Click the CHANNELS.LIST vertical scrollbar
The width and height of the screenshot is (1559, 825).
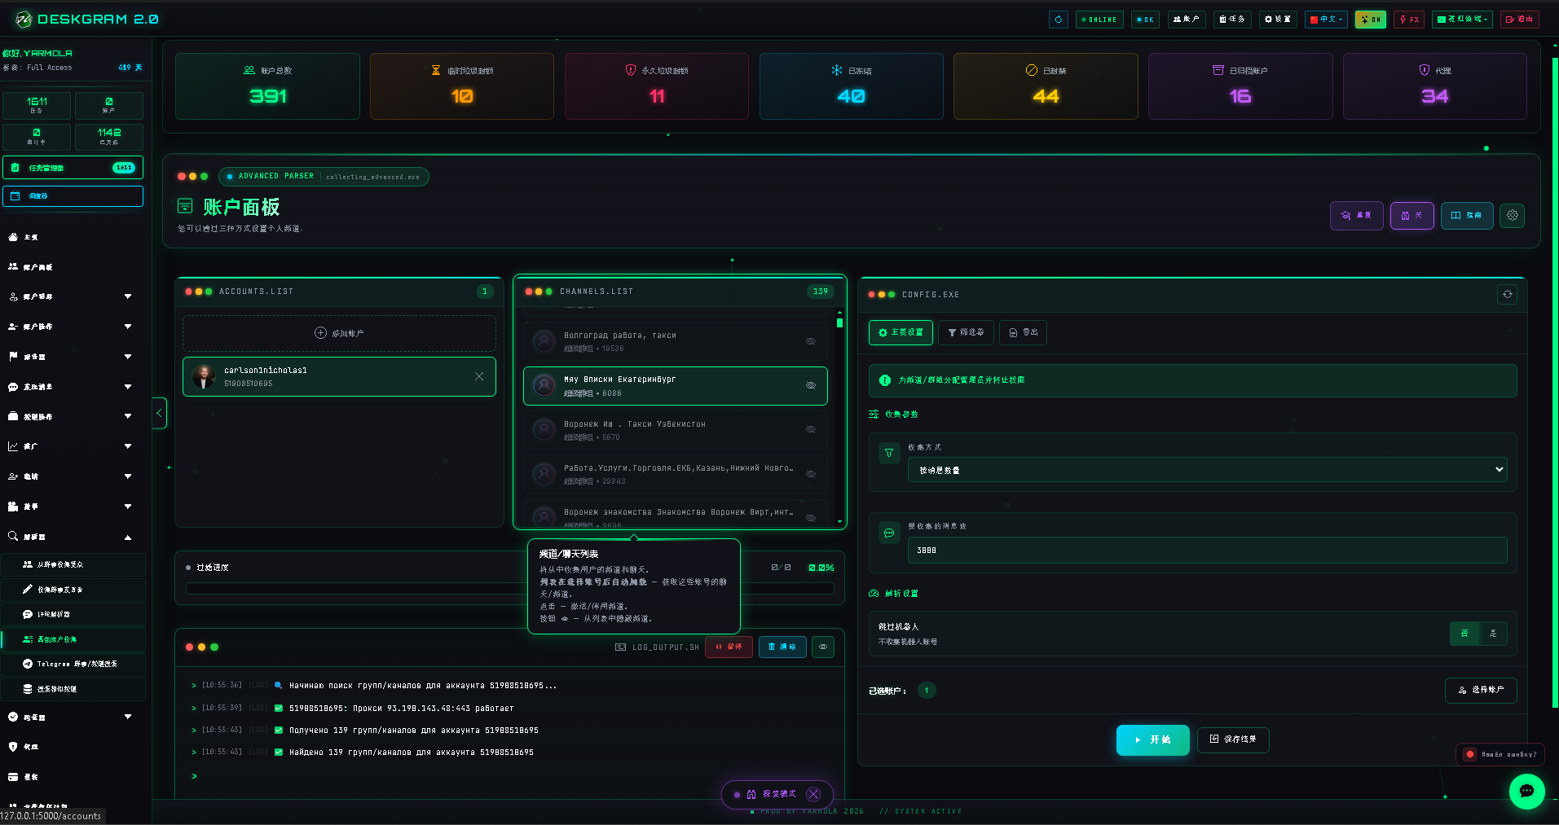coord(839,415)
